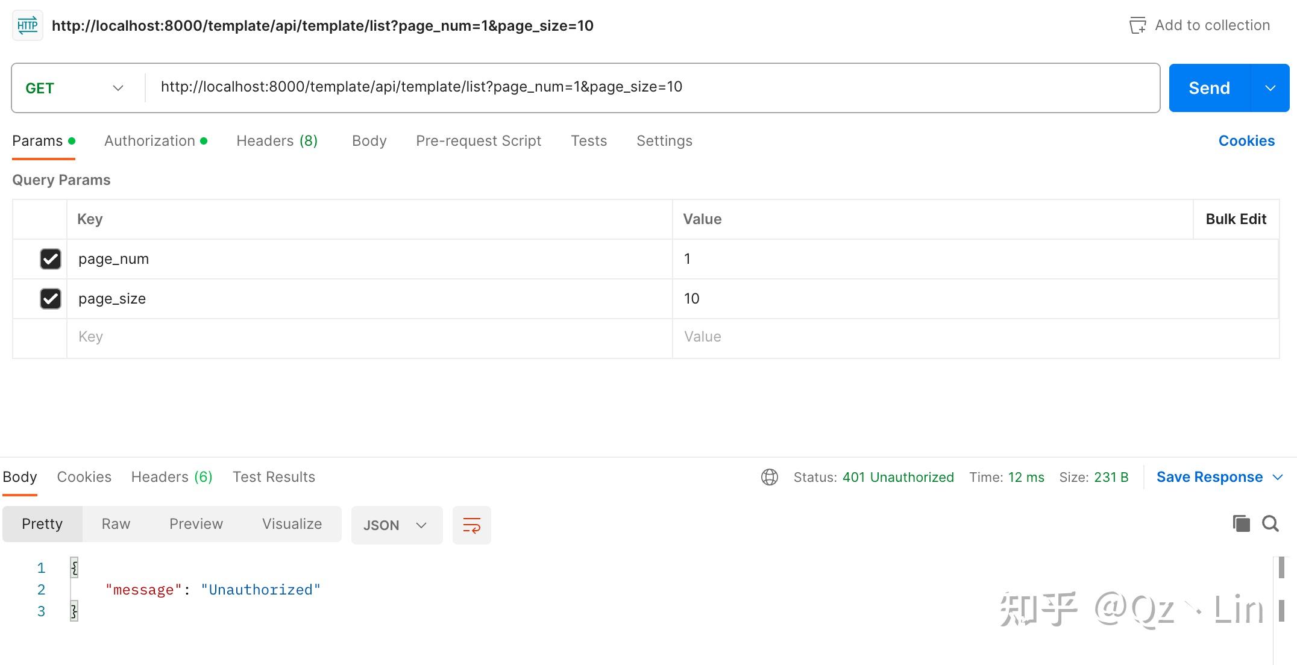The image size is (1297, 665).
Task: Open the Cookies manager link
Action: coord(1246,140)
